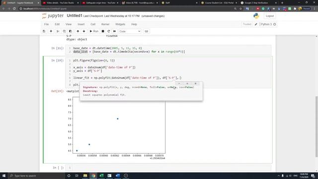Reload the page
This screenshot has width=318, height=179.
click(x=14, y=9)
